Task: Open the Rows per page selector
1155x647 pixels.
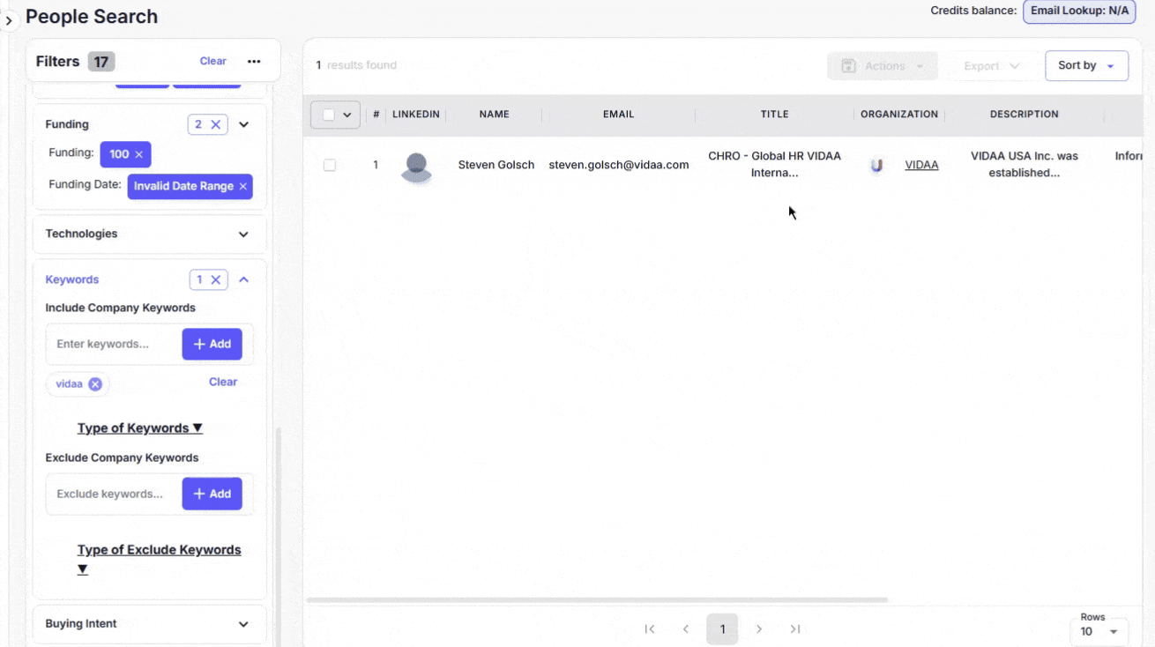Action: [x=1099, y=631]
